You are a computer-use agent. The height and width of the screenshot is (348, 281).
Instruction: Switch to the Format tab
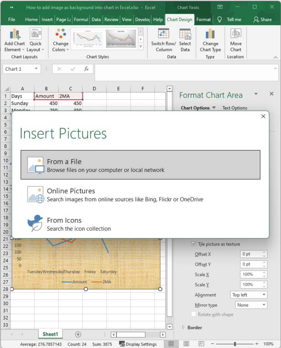pos(204,20)
